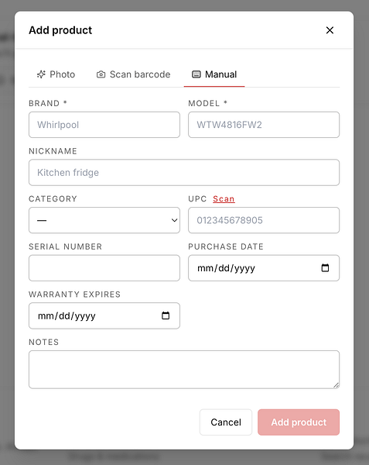
Task: Open the Warranty Expires calendar picker icon
Action: click(x=166, y=315)
